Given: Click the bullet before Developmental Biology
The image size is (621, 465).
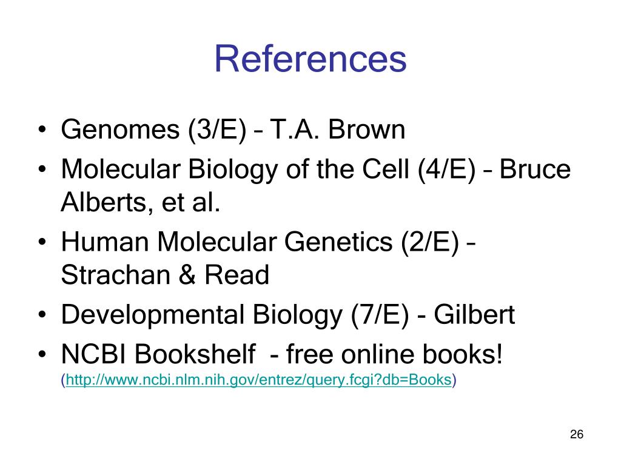Looking at the screenshot, I should (42, 315).
